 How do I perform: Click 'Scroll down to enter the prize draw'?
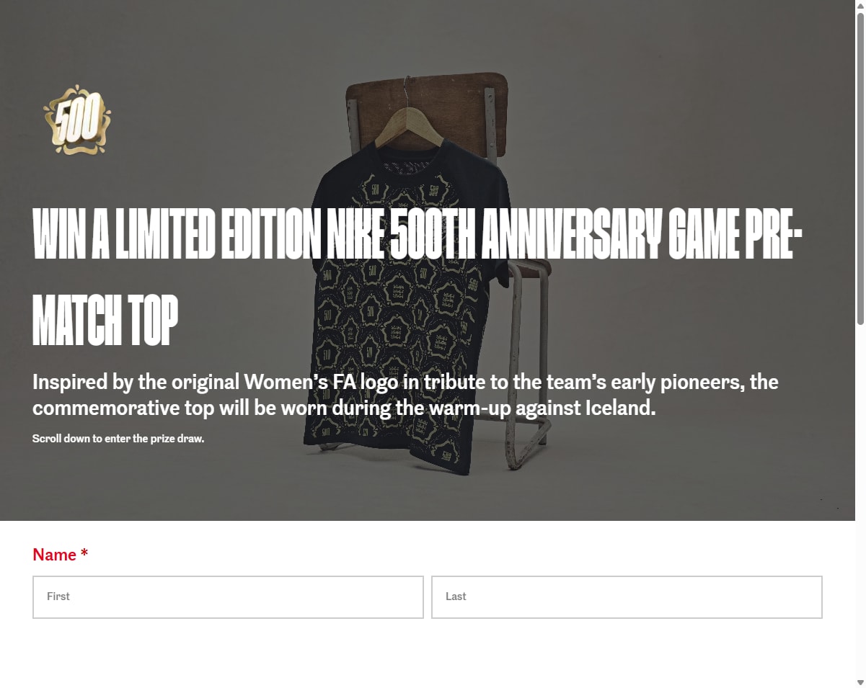pos(118,438)
